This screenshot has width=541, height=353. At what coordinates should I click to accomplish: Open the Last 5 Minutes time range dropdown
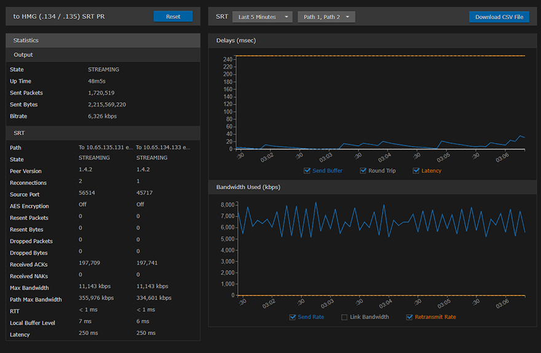[x=262, y=17]
